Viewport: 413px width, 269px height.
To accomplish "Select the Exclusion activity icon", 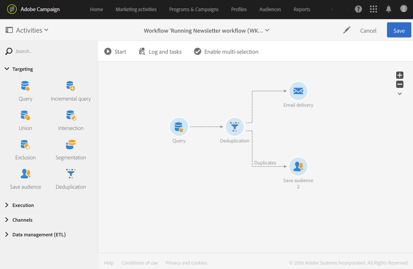I will 25,145.
